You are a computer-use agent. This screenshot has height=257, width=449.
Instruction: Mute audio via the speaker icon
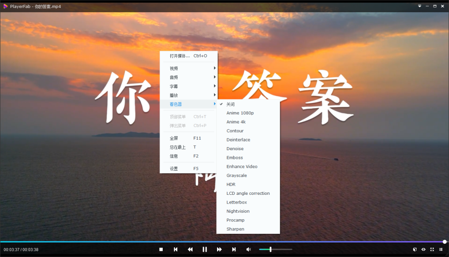pyautogui.click(x=249, y=249)
